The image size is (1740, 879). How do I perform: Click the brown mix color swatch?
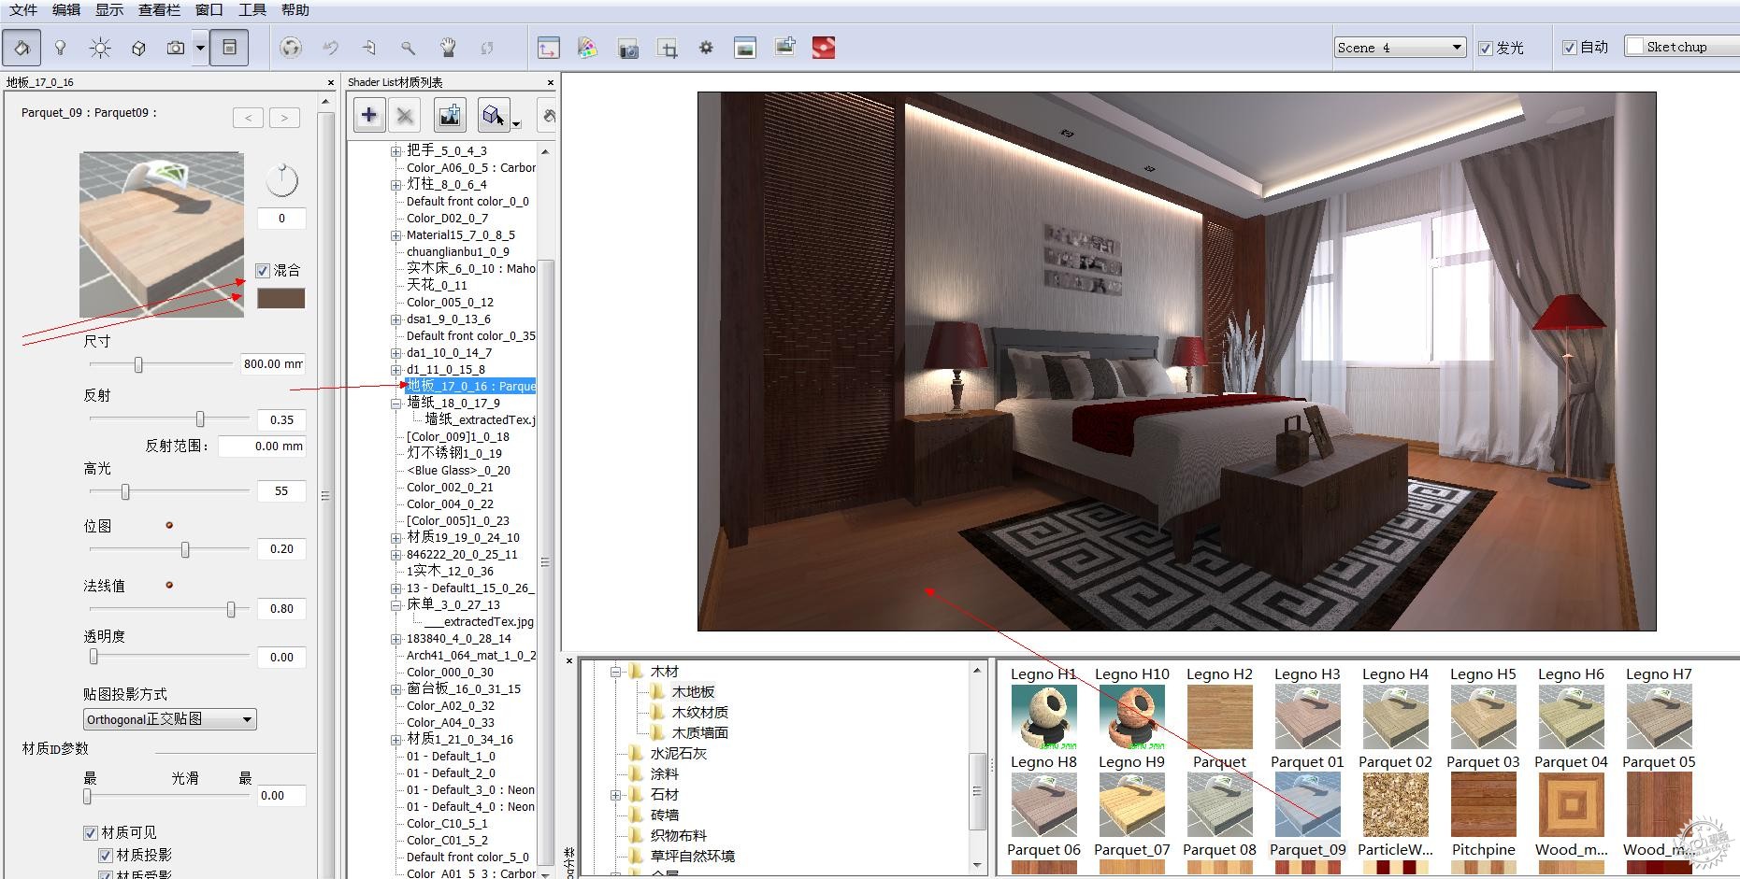280,299
